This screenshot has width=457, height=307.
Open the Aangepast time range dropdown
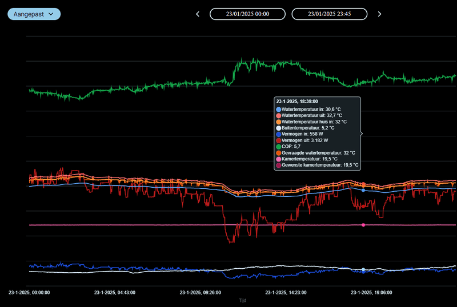(x=34, y=14)
